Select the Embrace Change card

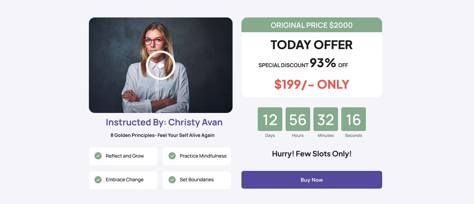[123, 180]
